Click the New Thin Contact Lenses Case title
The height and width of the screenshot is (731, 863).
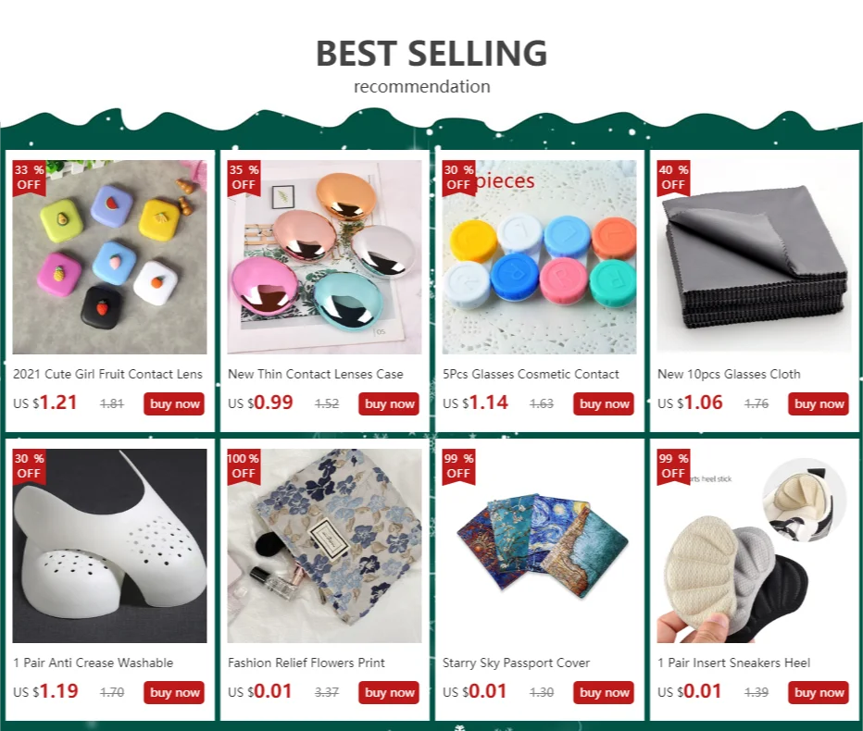[316, 374]
